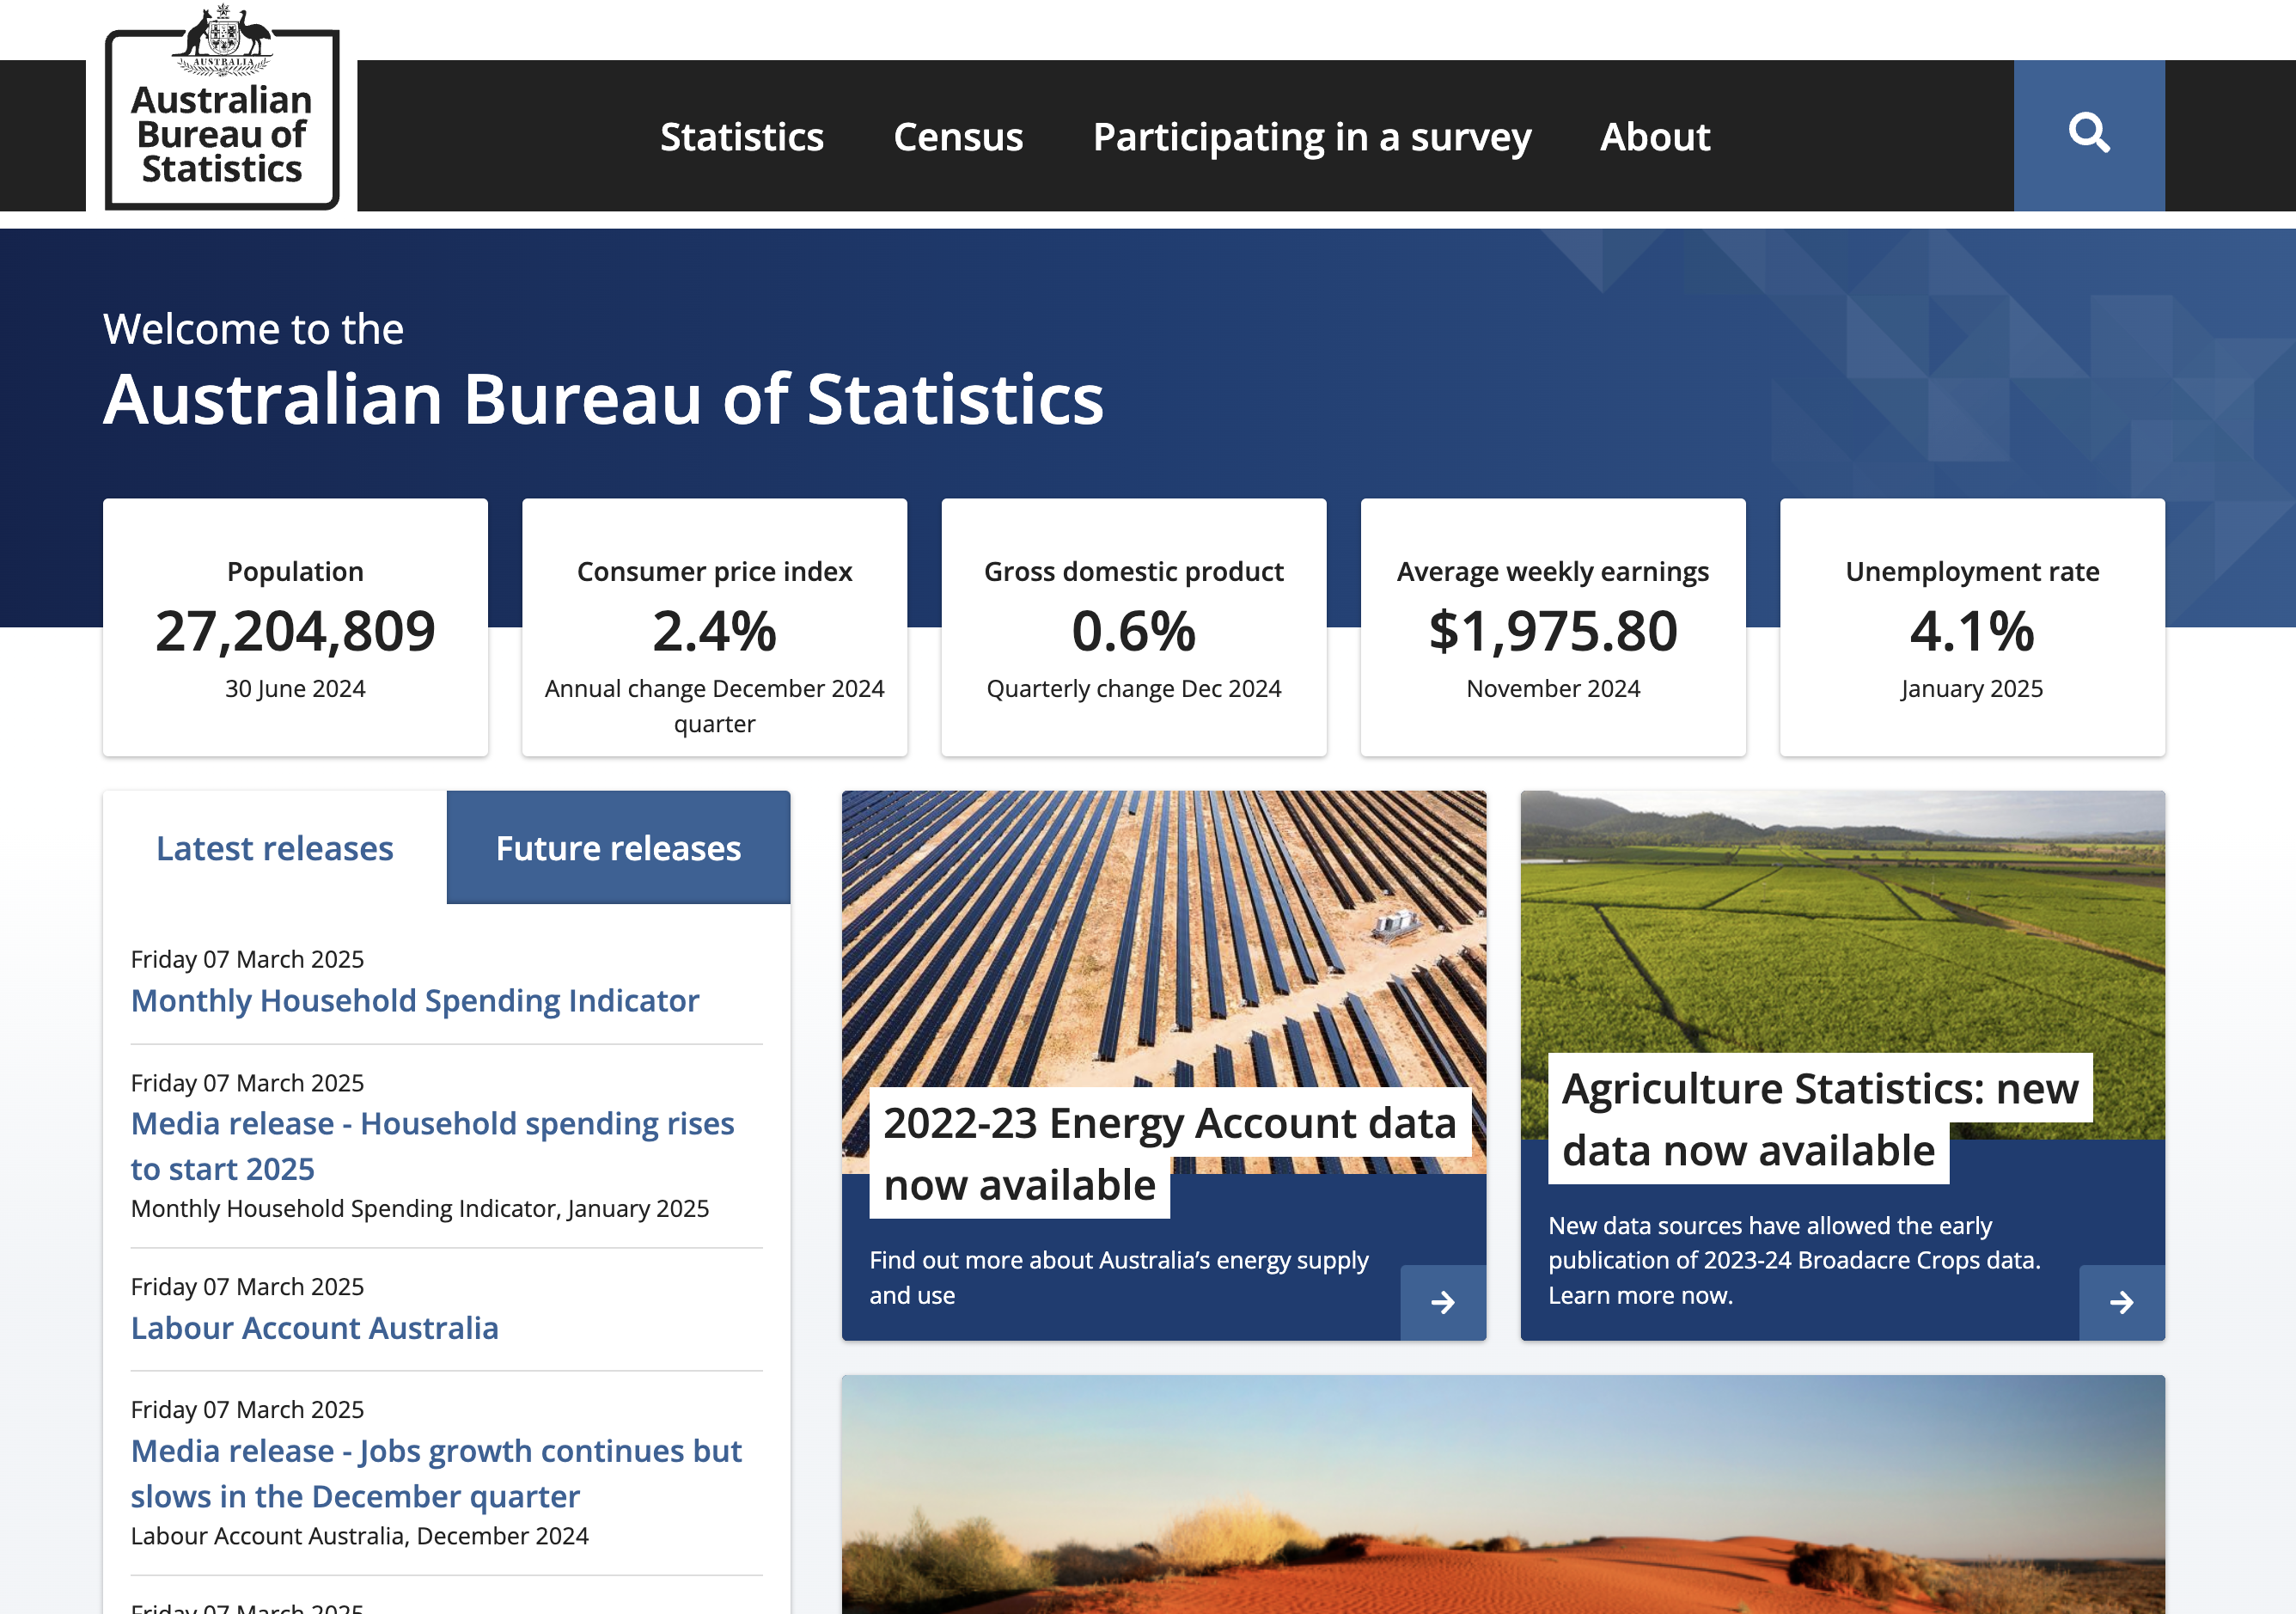Screen dimensions: 2296x1614
Task: Select the Latest releases tab
Action: point(274,848)
